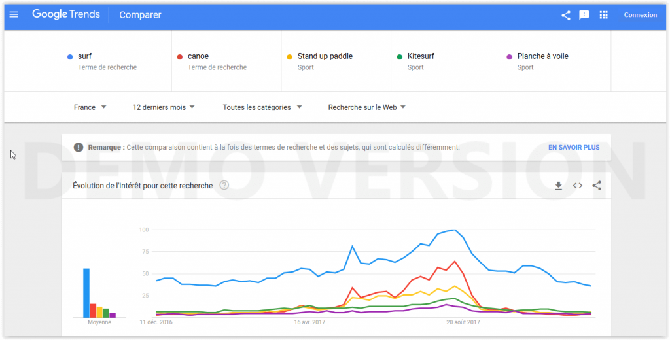670x340 pixels.
Task: Click the blue surf average bar
Action: (86, 292)
